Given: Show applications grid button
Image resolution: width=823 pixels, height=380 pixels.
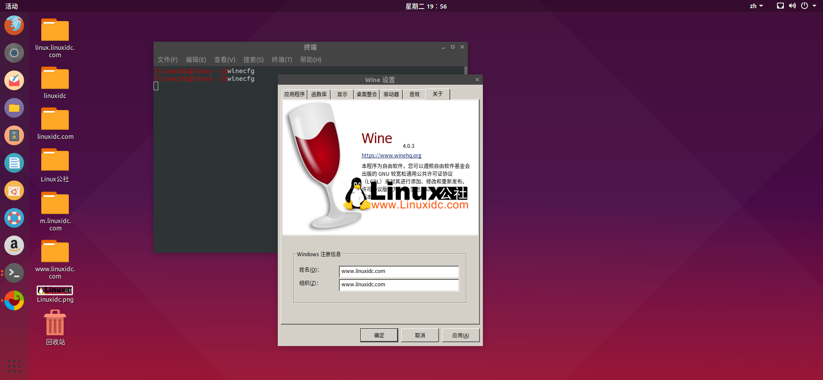Looking at the screenshot, I should click(x=14, y=366).
